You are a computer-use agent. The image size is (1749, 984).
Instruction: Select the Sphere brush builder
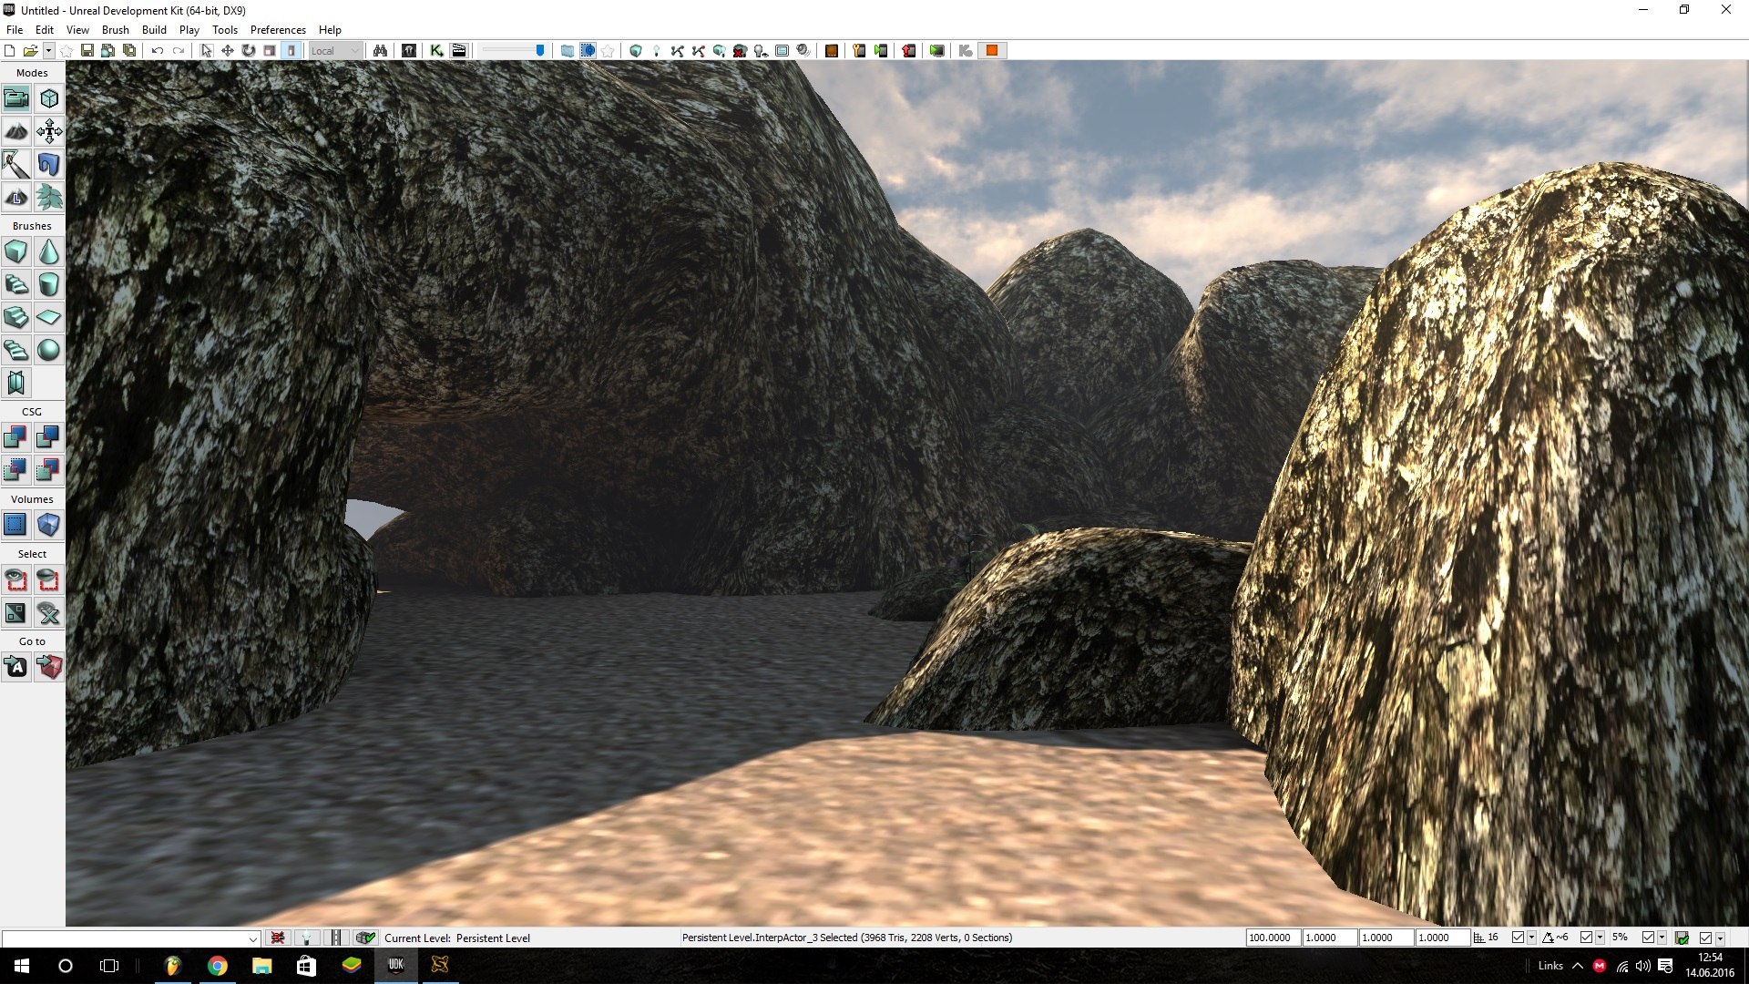pos(48,350)
